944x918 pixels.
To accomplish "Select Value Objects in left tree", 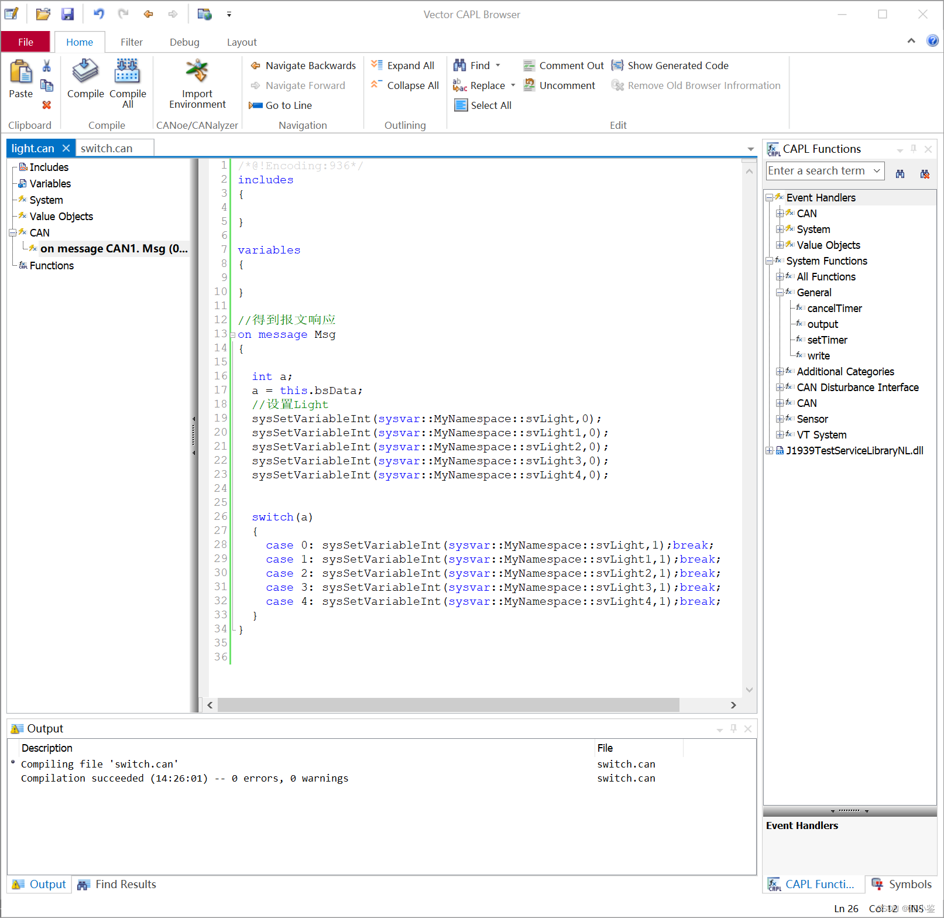I will coord(61,217).
